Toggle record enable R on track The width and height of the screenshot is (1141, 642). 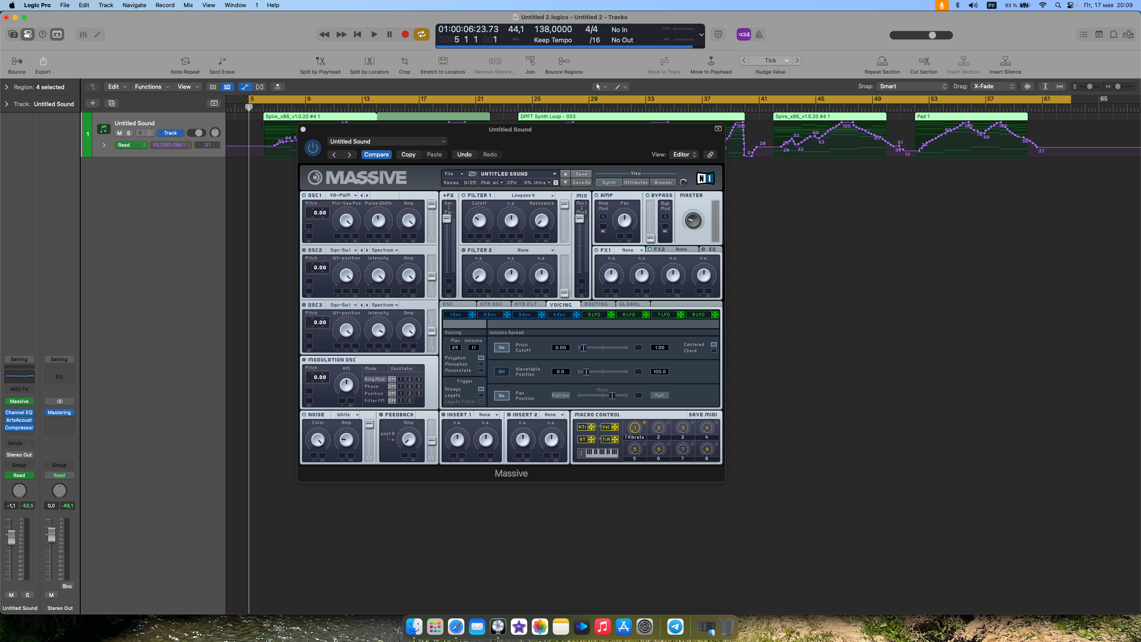pos(140,133)
